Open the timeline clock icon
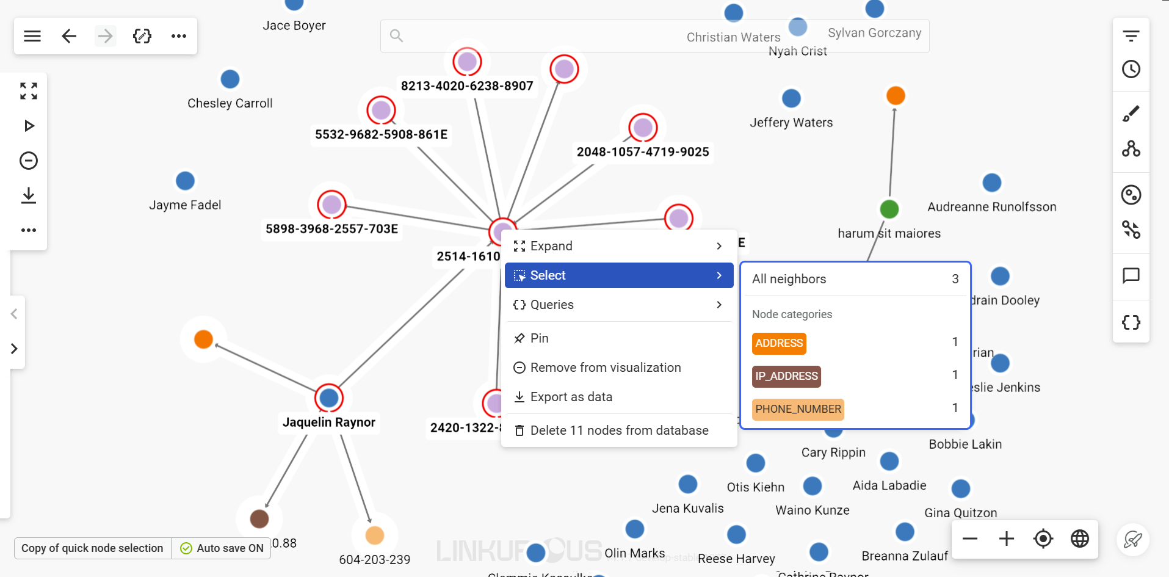Screen dimensions: 1169x577 pyautogui.click(x=1131, y=69)
